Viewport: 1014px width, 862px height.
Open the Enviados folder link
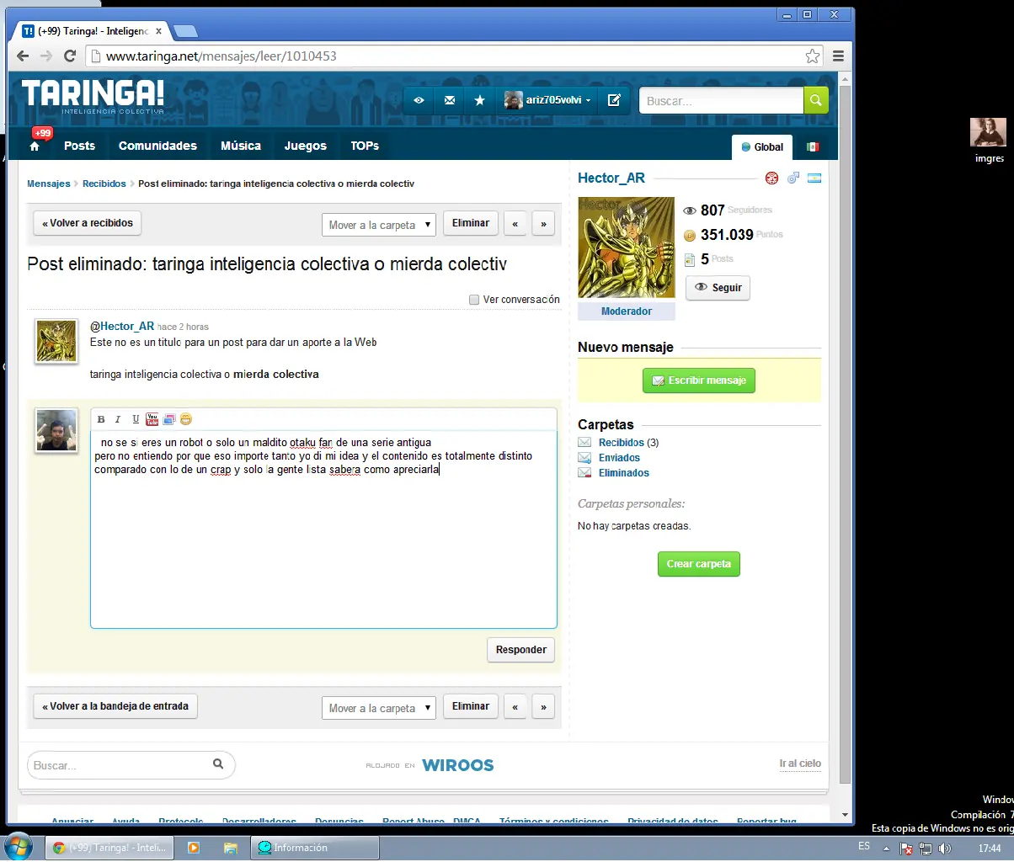coord(619,458)
